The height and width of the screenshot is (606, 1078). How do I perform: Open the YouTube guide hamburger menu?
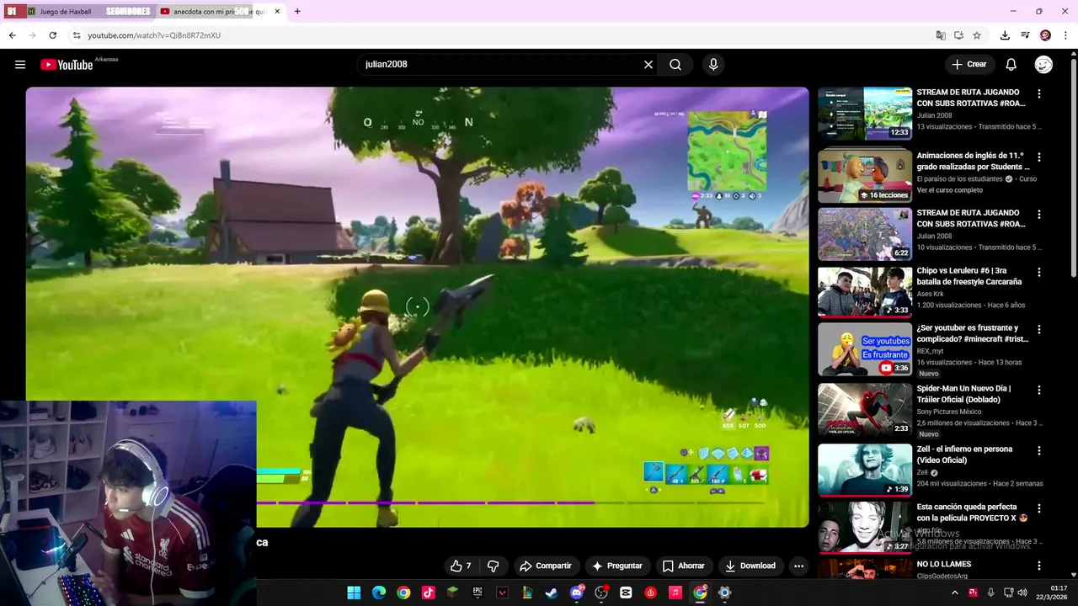click(x=20, y=65)
